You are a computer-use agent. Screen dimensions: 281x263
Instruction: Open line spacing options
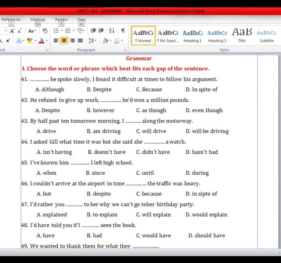click(x=92, y=41)
